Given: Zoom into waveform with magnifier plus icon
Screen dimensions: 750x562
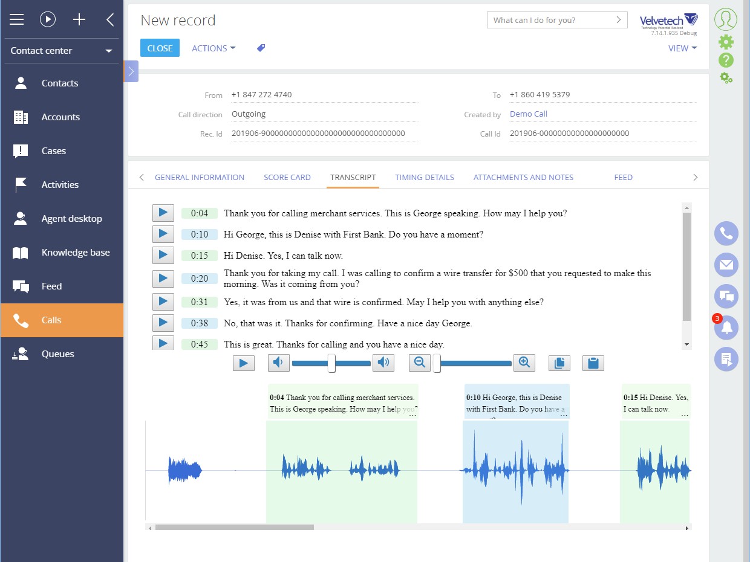Looking at the screenshot, I should point(524,363).
